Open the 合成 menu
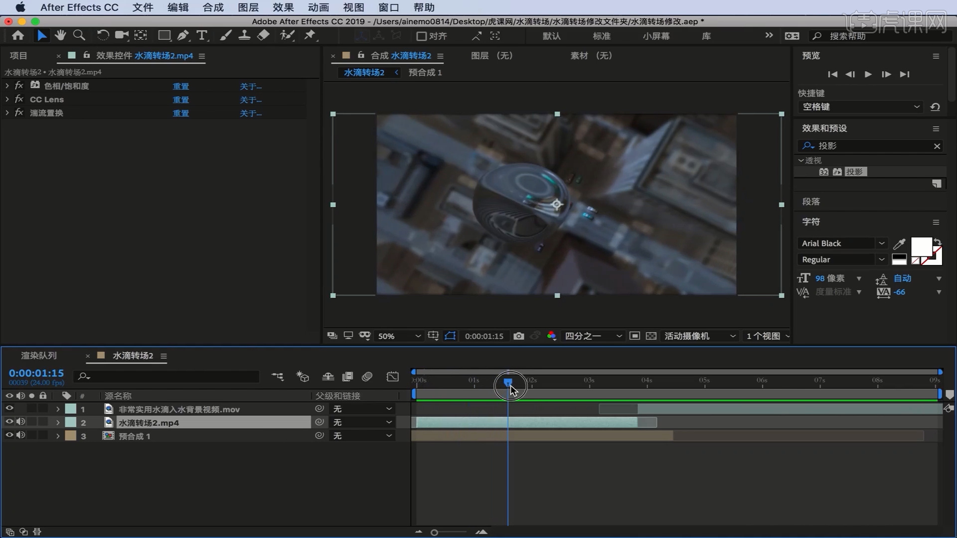Image resolution: width=957 pixels, height=538 pixels. [x=213, y=7]
